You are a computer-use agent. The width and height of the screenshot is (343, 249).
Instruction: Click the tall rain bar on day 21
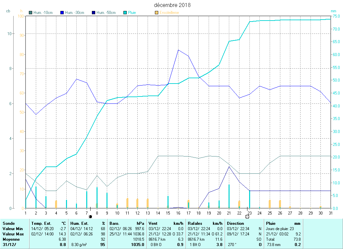pos(229,196)
